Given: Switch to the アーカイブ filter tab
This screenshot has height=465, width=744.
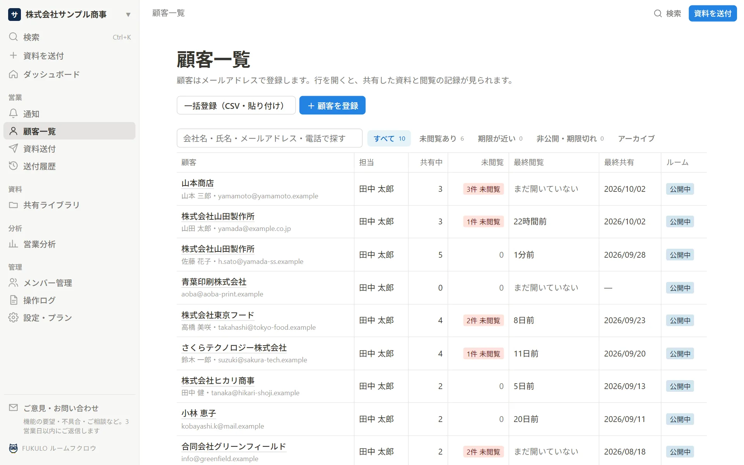Looking at the screenshot, I should [636, 138].
